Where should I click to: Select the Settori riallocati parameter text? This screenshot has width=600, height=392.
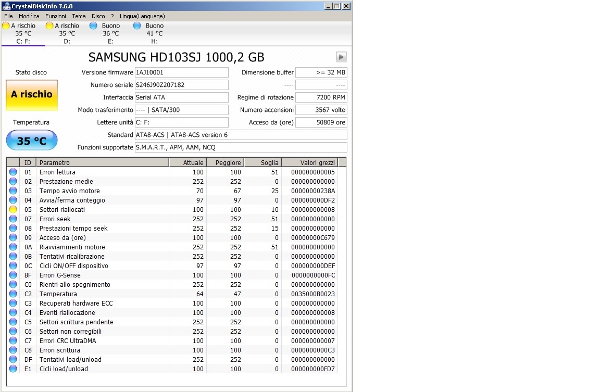[62, 210]
